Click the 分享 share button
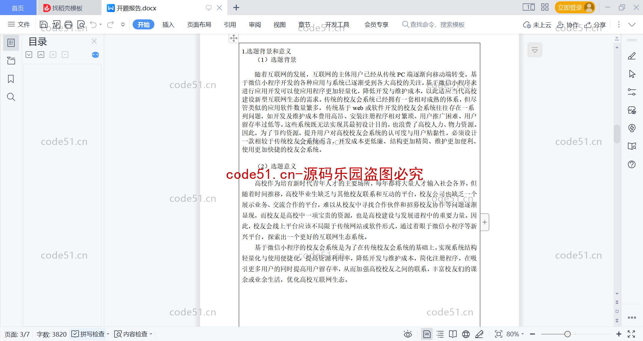 tap(595, 25)
